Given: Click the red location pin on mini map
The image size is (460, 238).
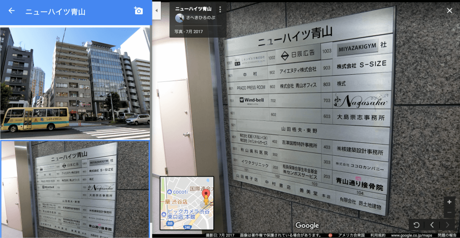Looking at the screenshot, I should pos(206,194).
